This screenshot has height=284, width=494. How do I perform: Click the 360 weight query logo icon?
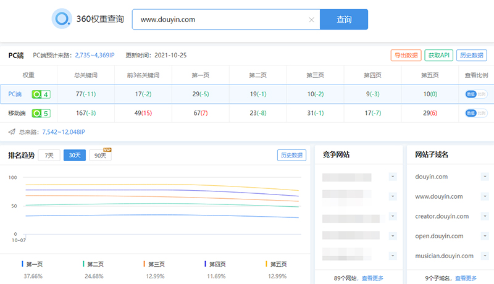pyautogui.click(x=62, y=19)
